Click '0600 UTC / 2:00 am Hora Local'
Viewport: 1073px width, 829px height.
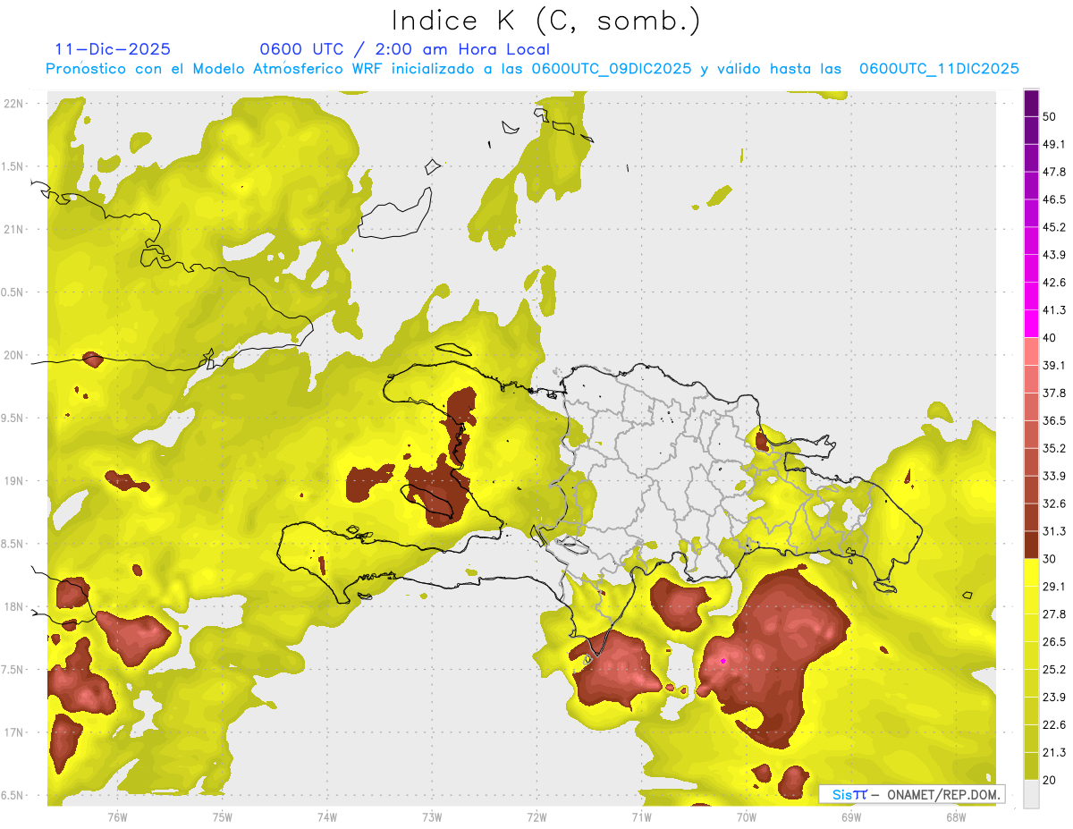point(405,49)
